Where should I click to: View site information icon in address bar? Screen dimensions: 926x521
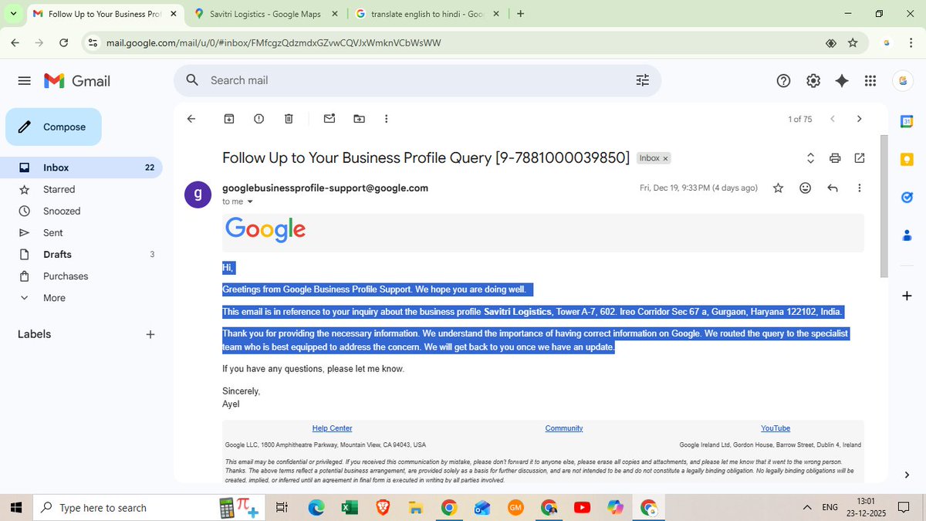[x=93, y=43]
